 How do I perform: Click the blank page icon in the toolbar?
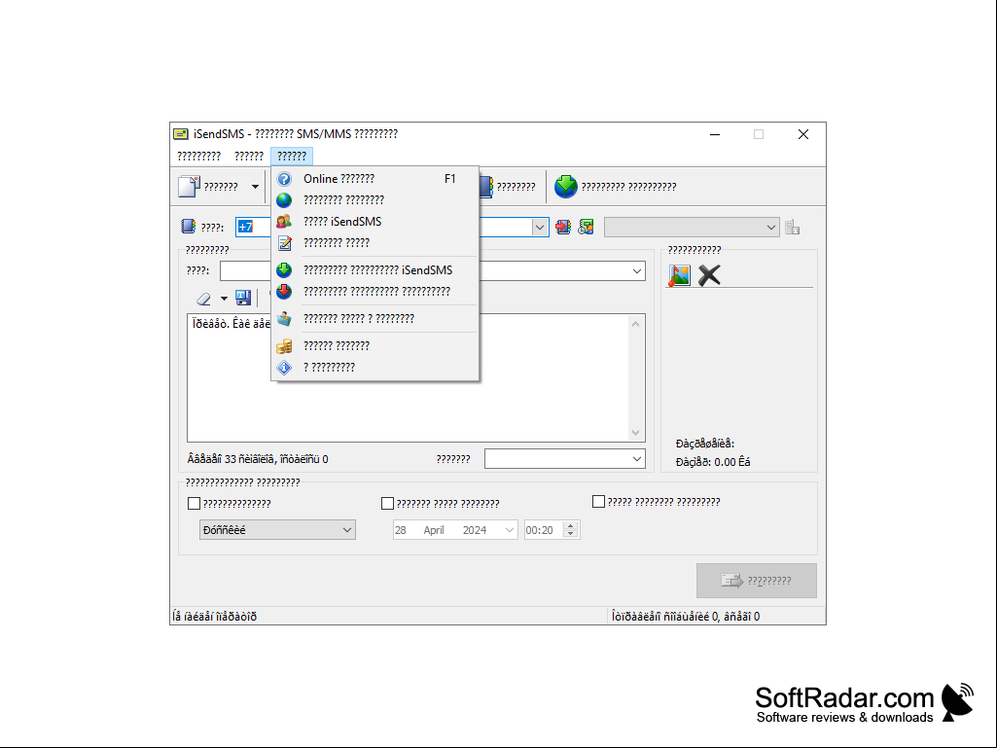click(190, 187)
